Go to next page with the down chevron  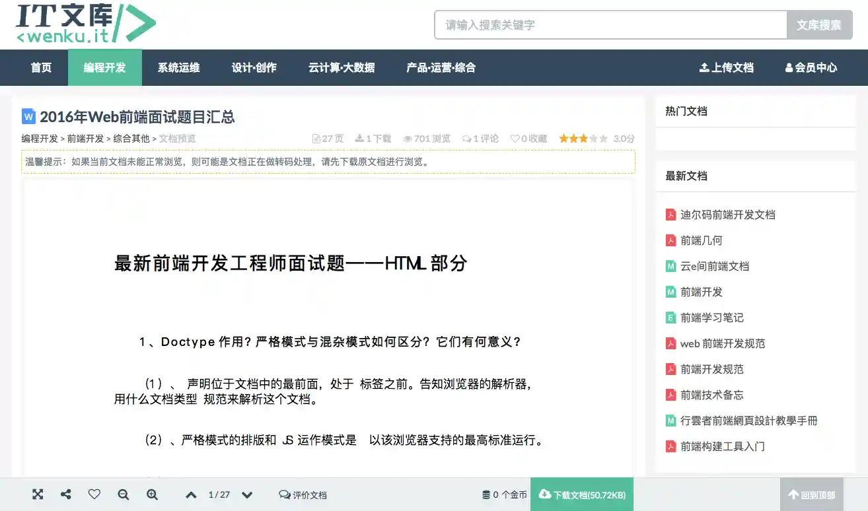click(x=246, y=494)
